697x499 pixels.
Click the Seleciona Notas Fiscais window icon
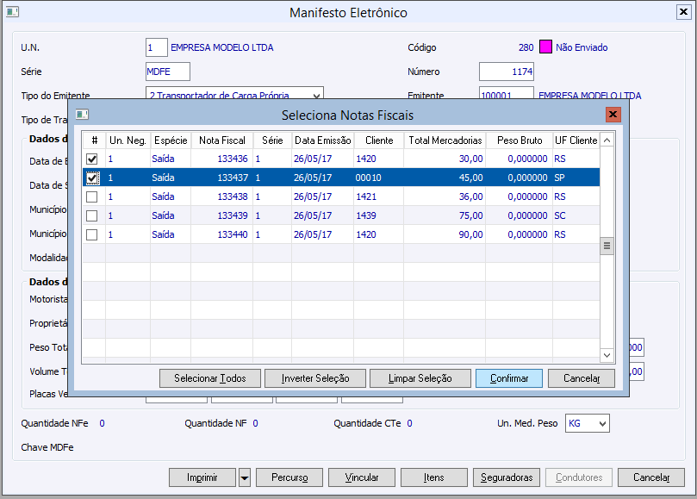[82, 114]
